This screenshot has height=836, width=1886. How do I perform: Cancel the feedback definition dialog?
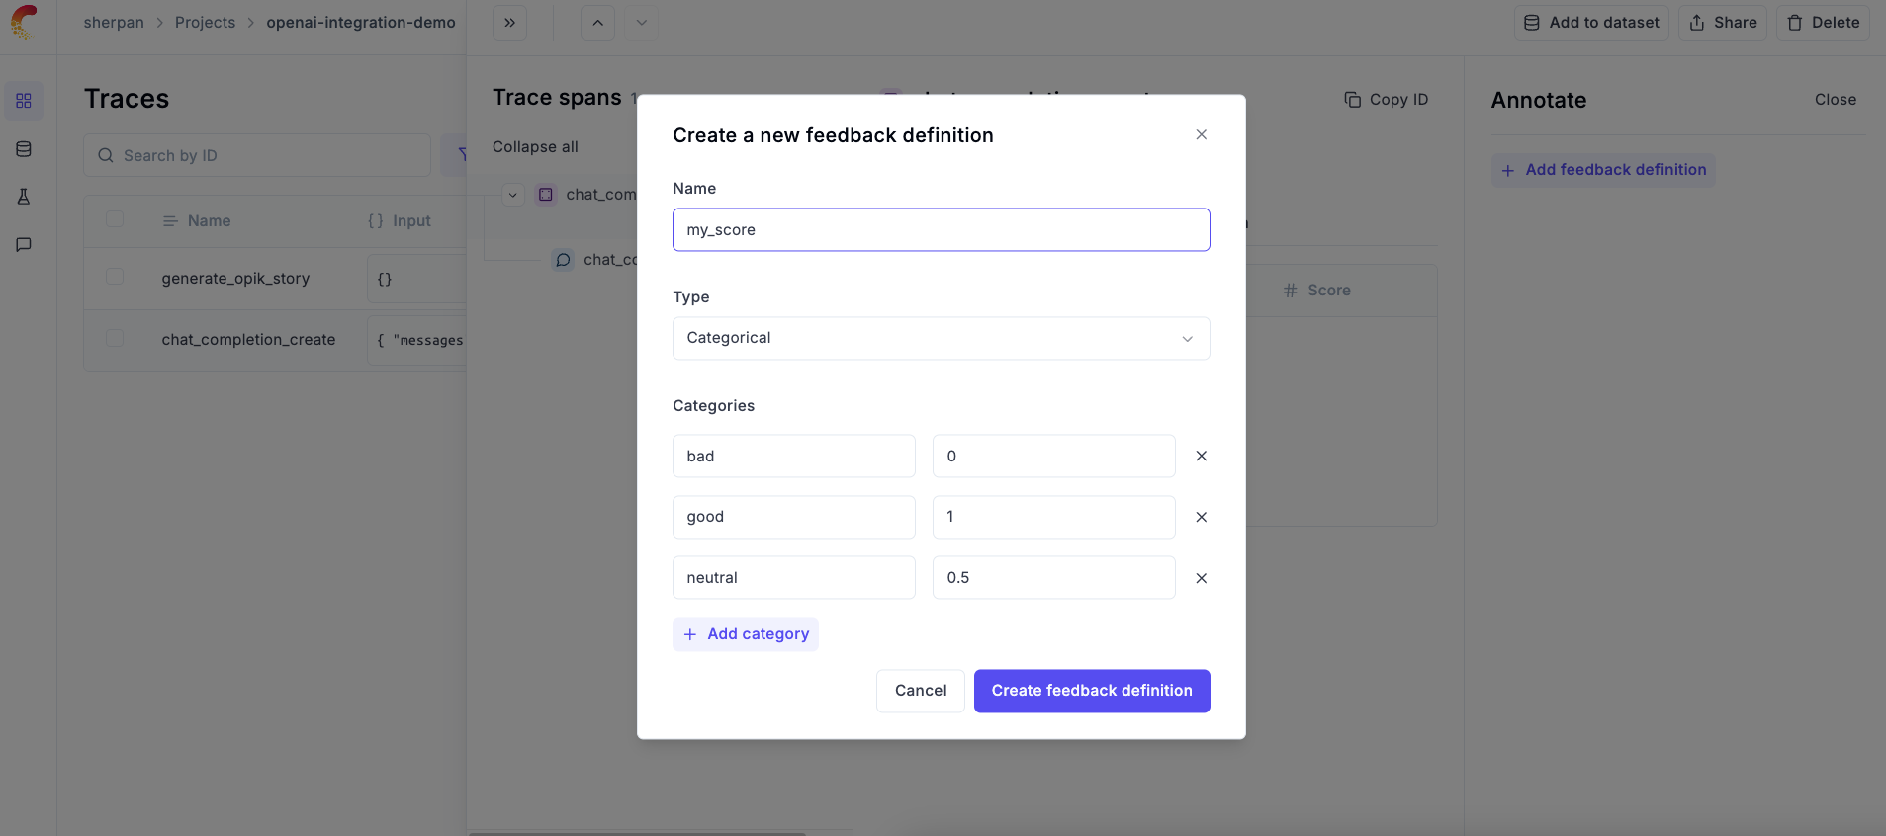point(919,691)
